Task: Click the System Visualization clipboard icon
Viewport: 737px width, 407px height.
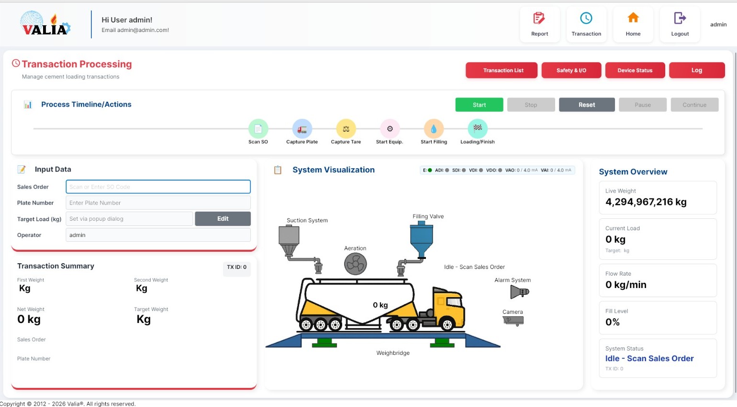Action: [278, 170]
